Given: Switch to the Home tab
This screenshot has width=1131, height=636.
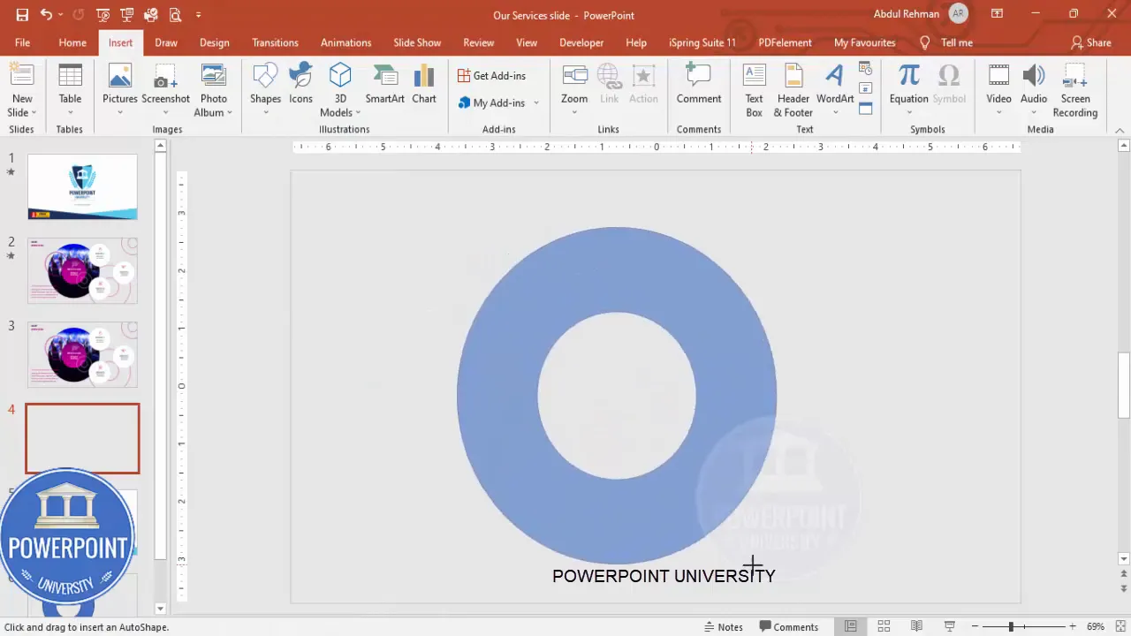Looking at the screenshot, I should (72, 42).
